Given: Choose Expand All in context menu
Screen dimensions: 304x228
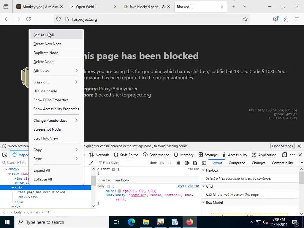Looking at the screenshot, I should tap(56, 170).
